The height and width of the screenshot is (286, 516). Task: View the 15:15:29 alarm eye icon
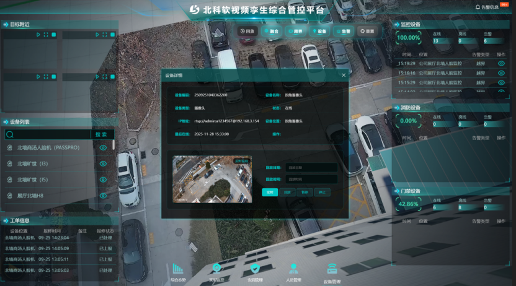click(x=501, y=82)
